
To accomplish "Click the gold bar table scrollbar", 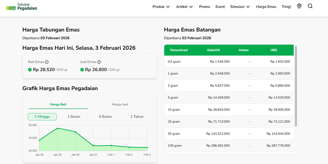I will pyautogui.click(x=296, y=86).
